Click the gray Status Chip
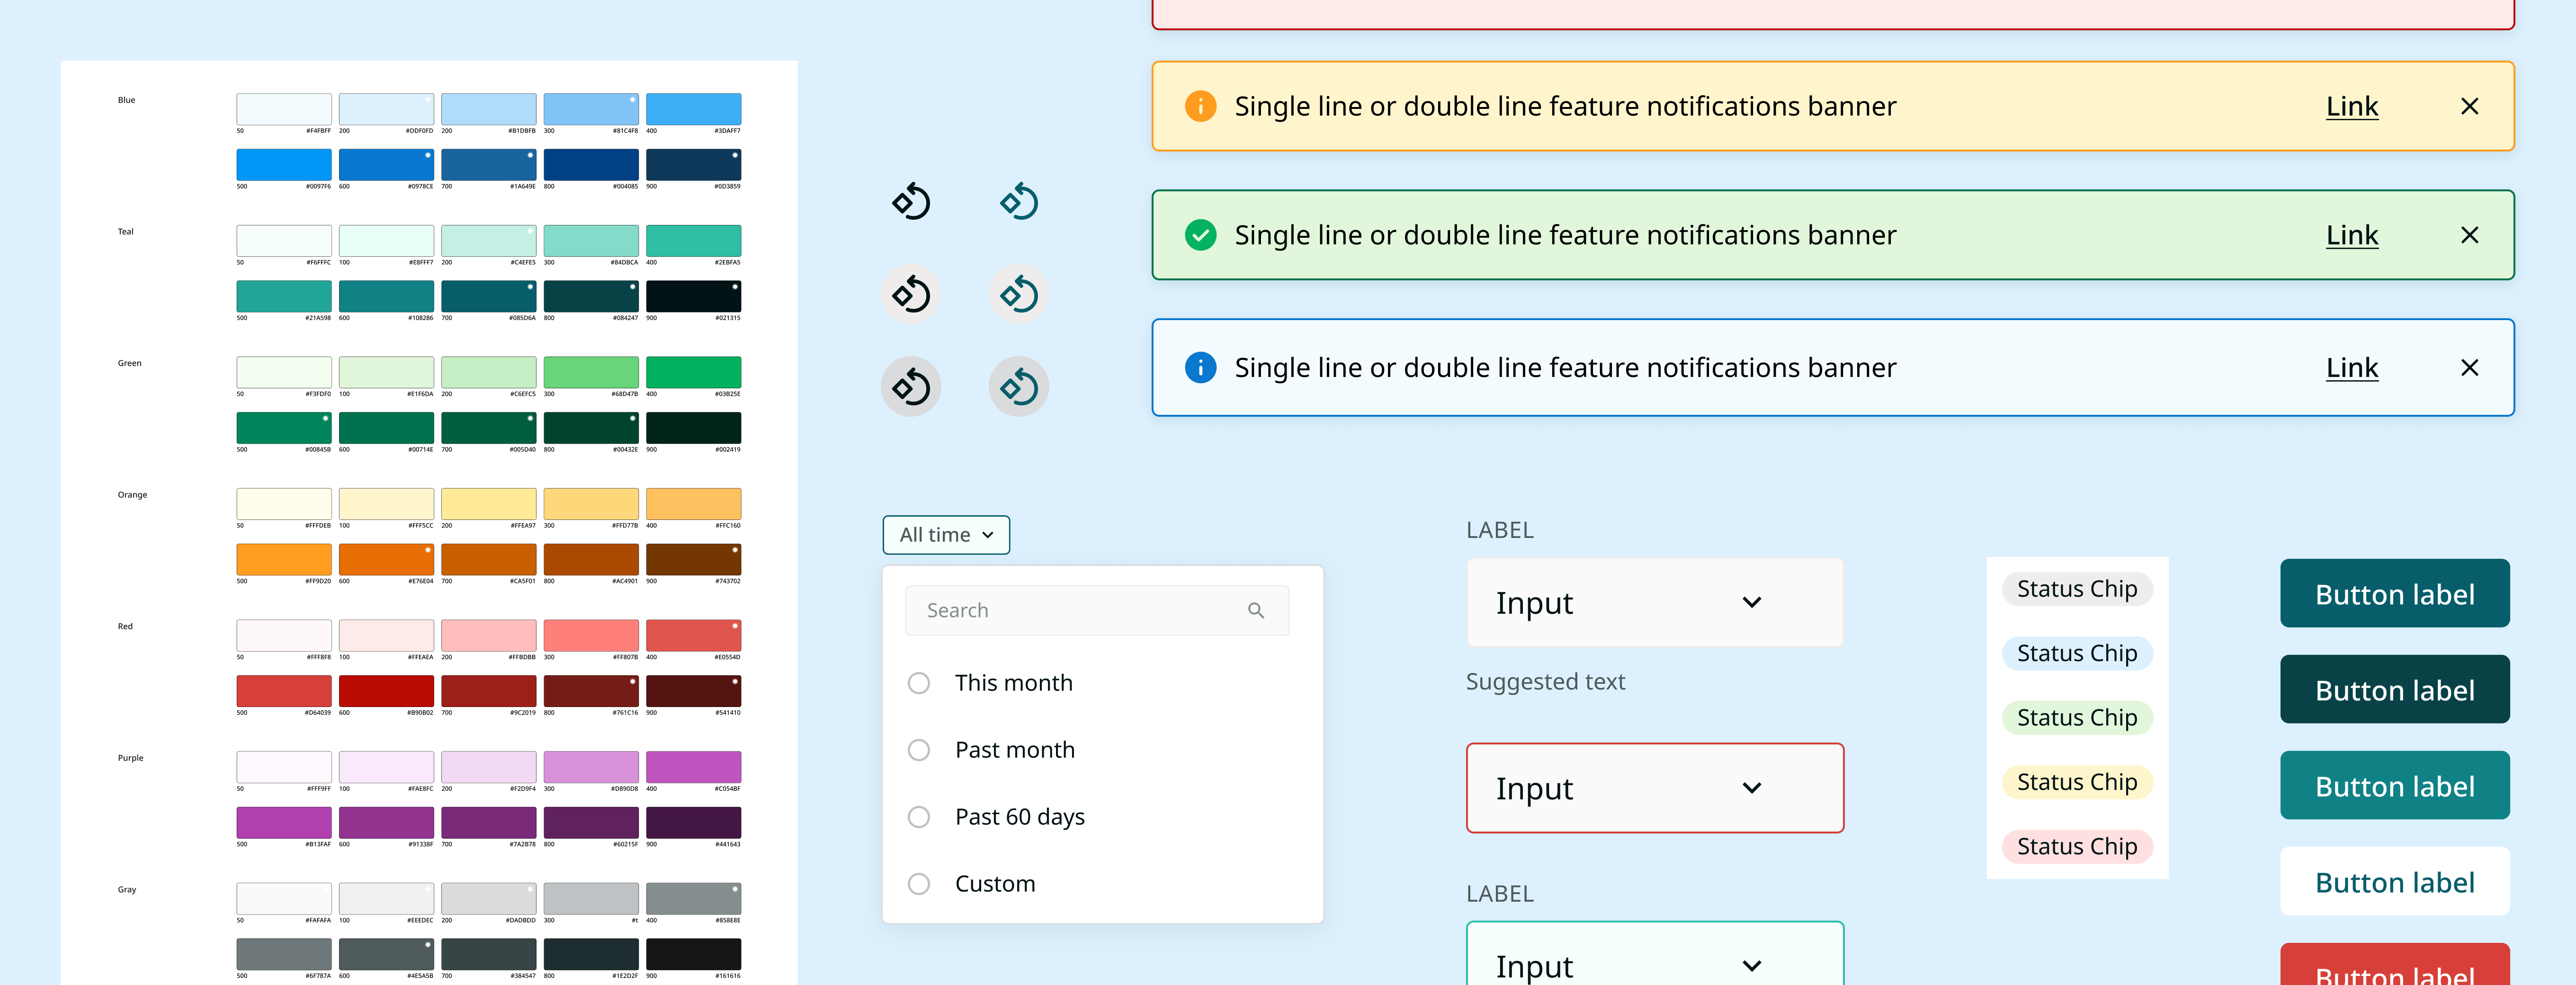This screenshot has height=985, width=2576. [x=2077, y=589]
